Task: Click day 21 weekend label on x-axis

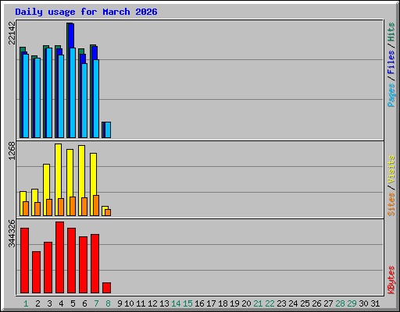Action: point(258,303)
